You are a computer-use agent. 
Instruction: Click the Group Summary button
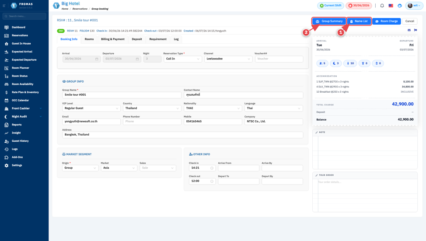329,21
